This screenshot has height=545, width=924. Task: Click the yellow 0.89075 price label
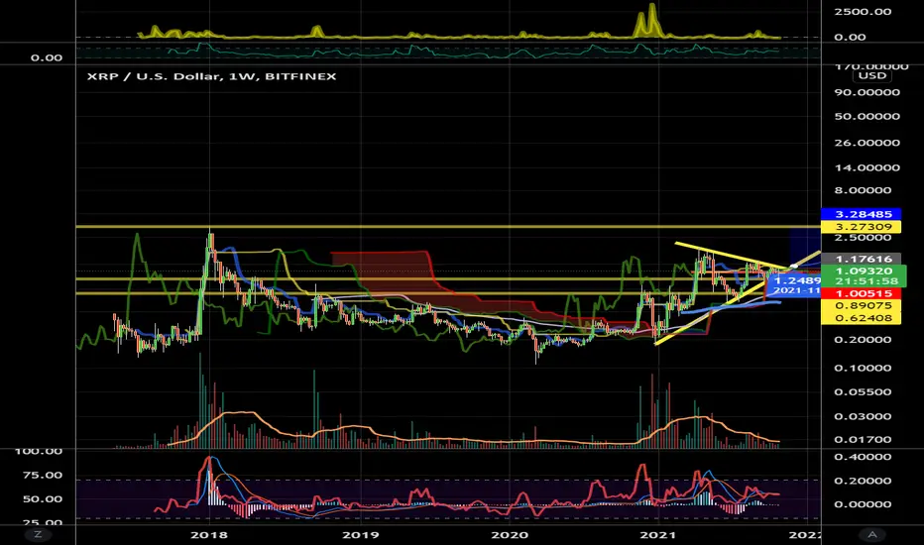point(861,306)
